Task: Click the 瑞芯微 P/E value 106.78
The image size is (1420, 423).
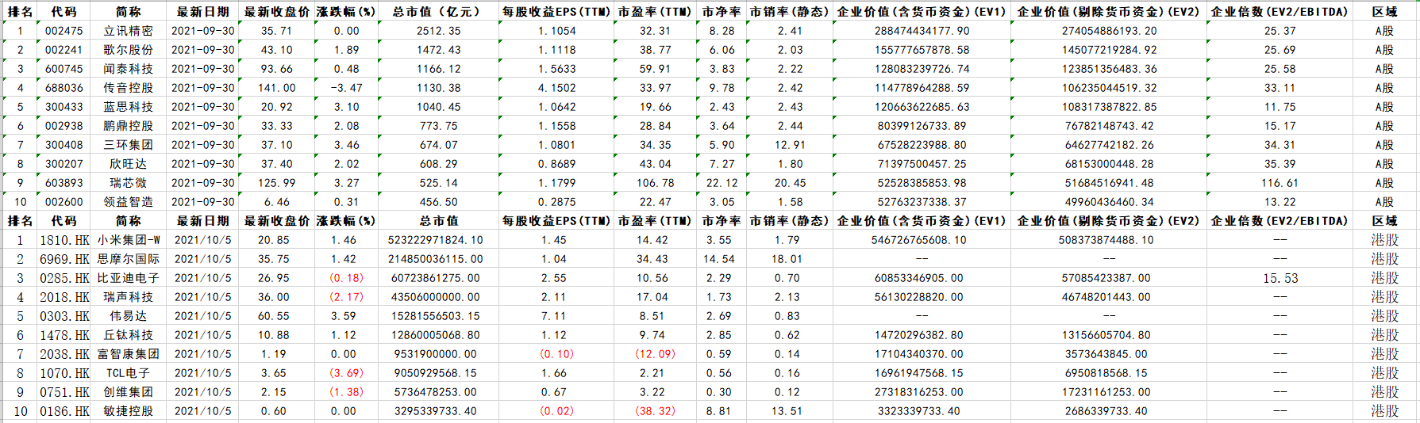Action: [655, 183]
